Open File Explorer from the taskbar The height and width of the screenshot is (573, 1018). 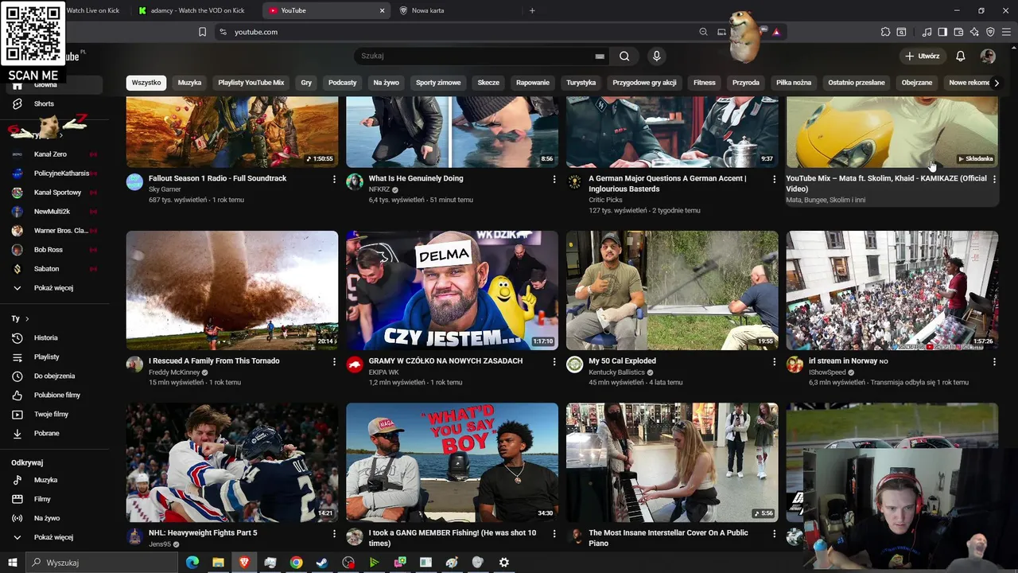218,563
